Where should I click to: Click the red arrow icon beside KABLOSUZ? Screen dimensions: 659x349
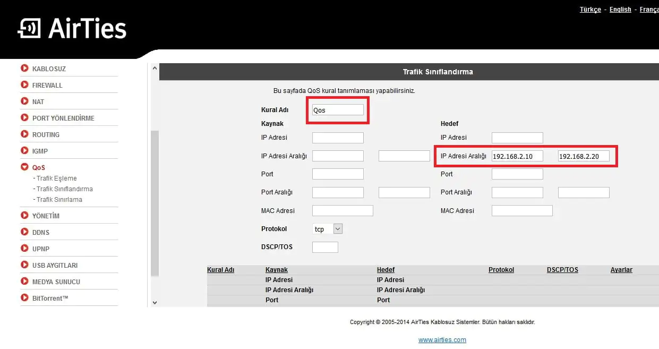click(24, 68)
